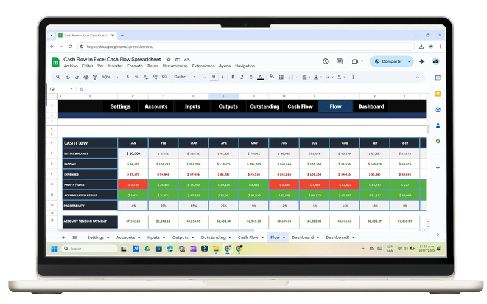Viewport: 487px width, 304px height.
Task: Open the Herramientas menu
Action: click(175, 66)
